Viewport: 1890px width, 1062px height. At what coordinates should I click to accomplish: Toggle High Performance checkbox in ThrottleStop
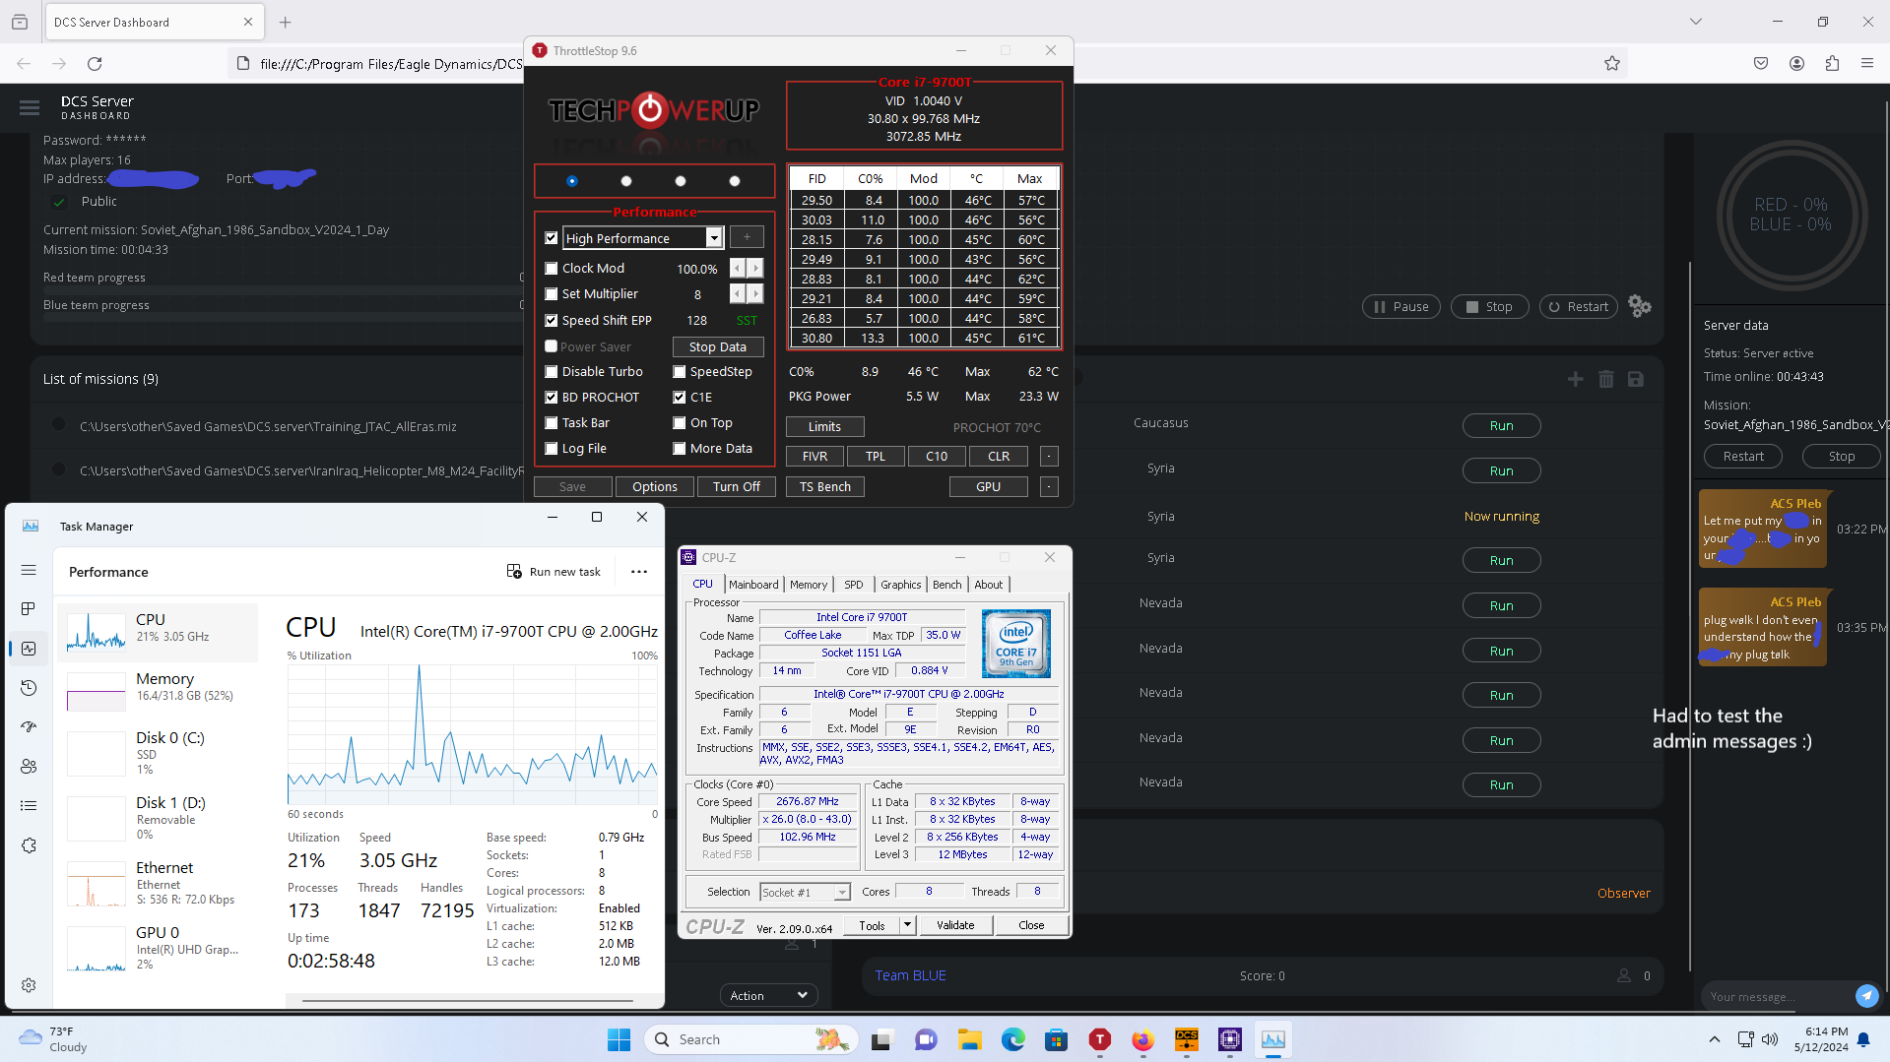[552, 238]
